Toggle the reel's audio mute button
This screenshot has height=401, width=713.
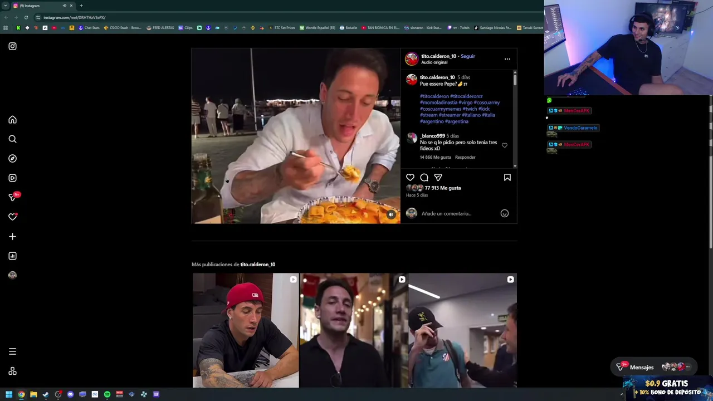[x=391, y=214]
